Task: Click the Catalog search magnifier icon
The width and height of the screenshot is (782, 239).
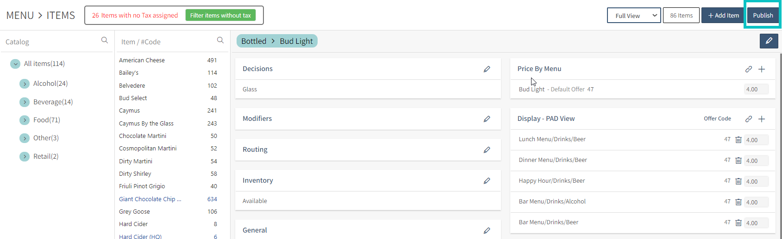Action: (x=105, y=41)
